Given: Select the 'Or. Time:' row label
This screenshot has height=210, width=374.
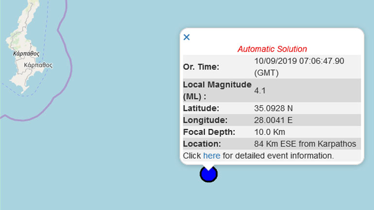Looking at the screenshot, I should point(201,66).
